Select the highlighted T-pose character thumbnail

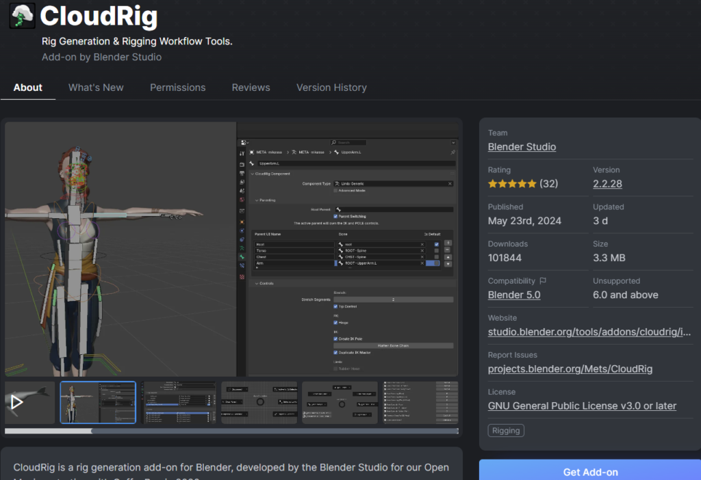pos(98,402)
